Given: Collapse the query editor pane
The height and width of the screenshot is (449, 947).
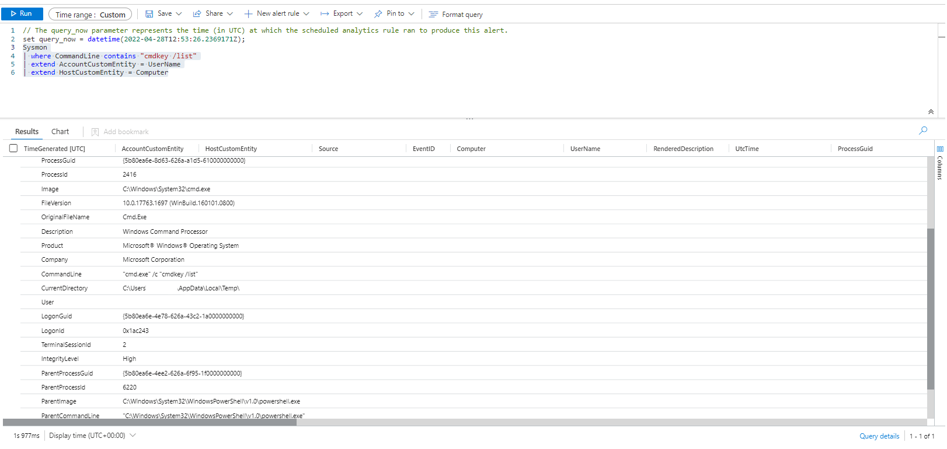Looking at the screenshot, I should [931, 111].
